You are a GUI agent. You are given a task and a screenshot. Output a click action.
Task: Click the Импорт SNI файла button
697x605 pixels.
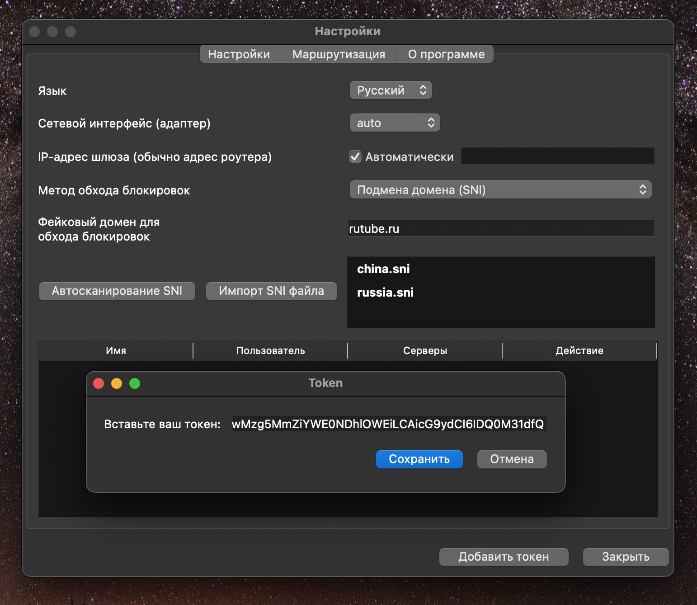272,291
